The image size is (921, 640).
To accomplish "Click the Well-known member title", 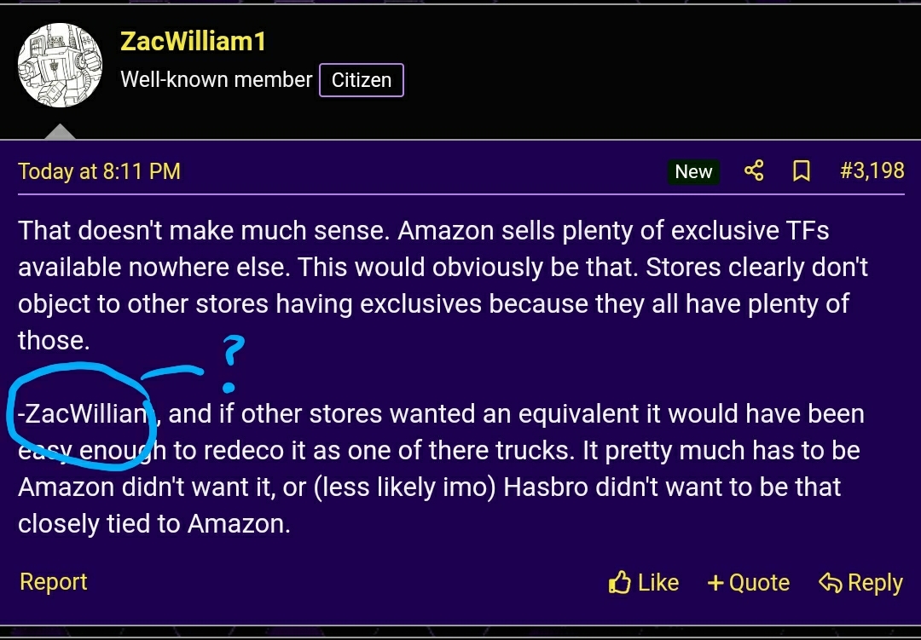I will (217, 80).
